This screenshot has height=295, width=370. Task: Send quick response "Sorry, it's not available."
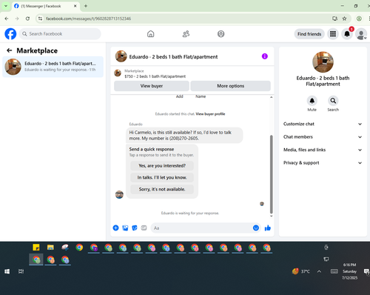pos(162,189)
